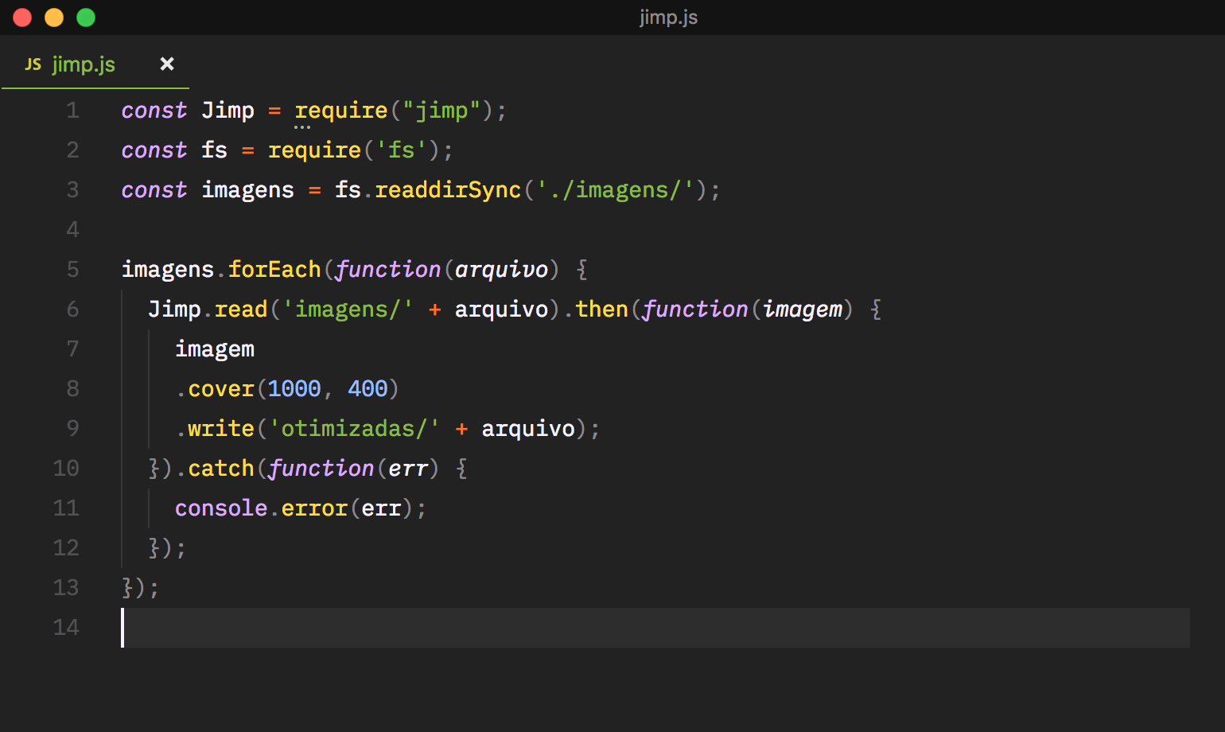Click read method on line 6
1225x732 pixels.
tap(241, 310)
